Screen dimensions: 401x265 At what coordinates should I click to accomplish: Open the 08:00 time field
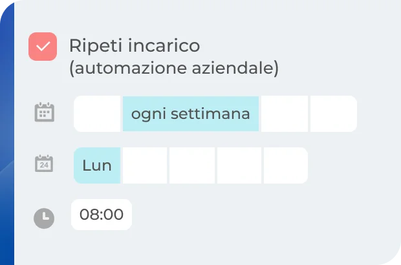[x=102, y=215]
